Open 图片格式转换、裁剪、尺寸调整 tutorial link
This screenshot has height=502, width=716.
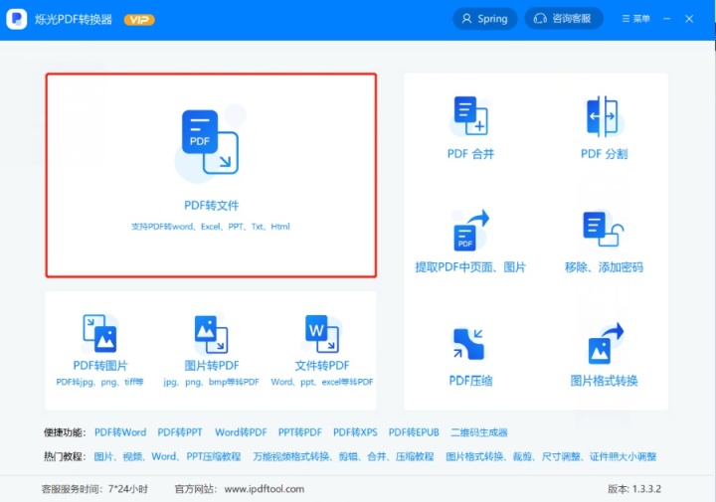pyautogui.click(x=551, y=456)
